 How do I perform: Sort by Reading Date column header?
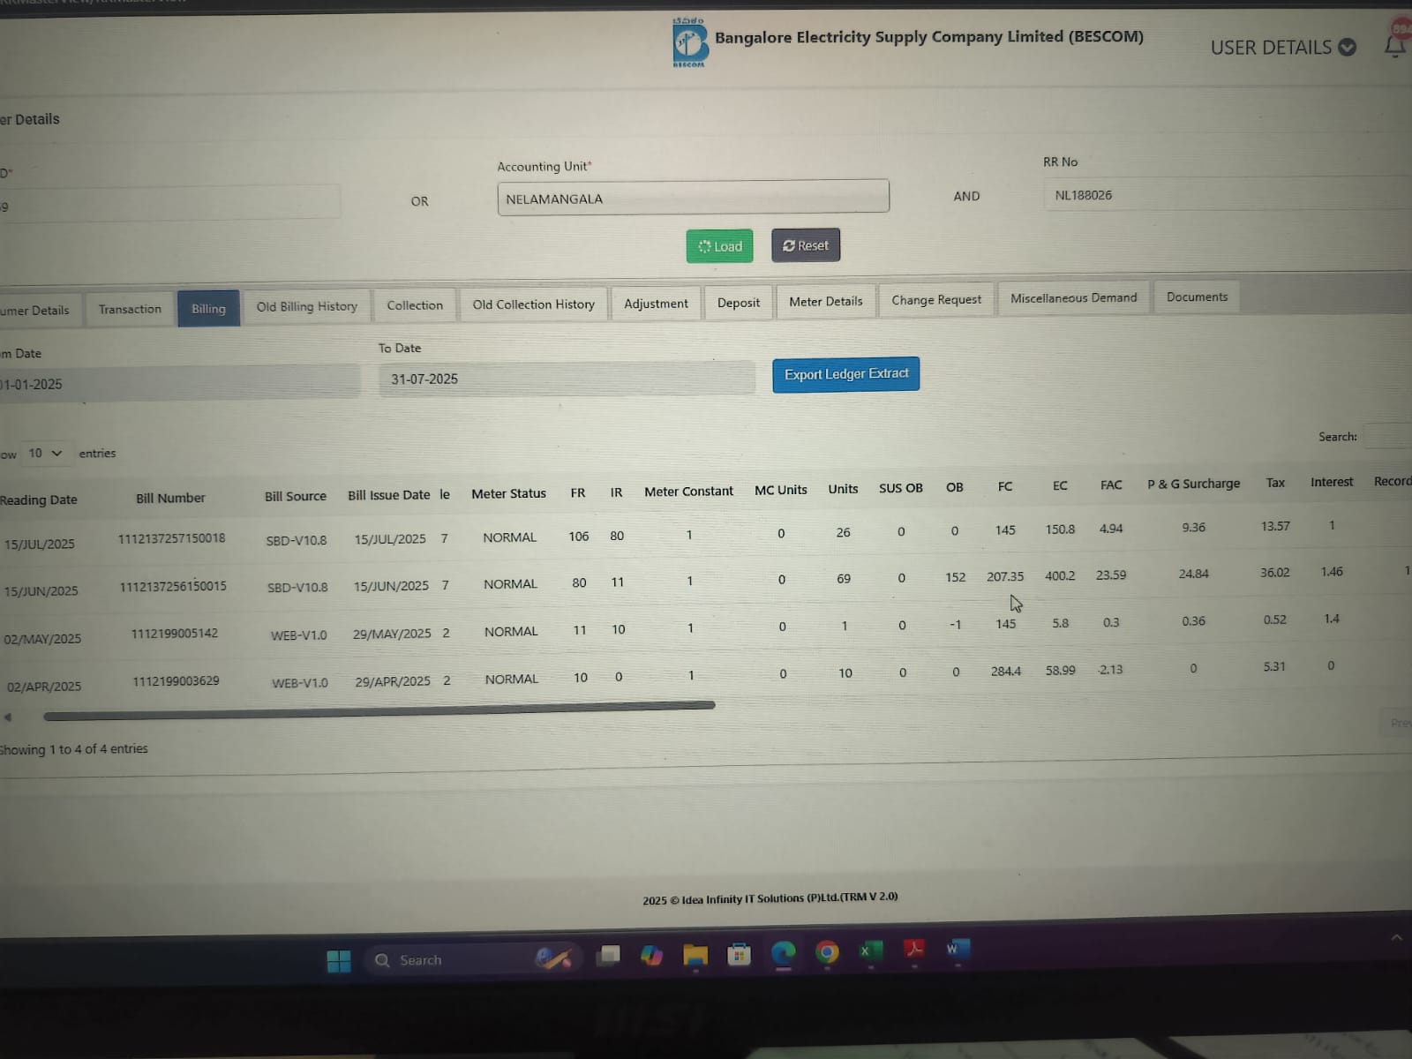39,499
